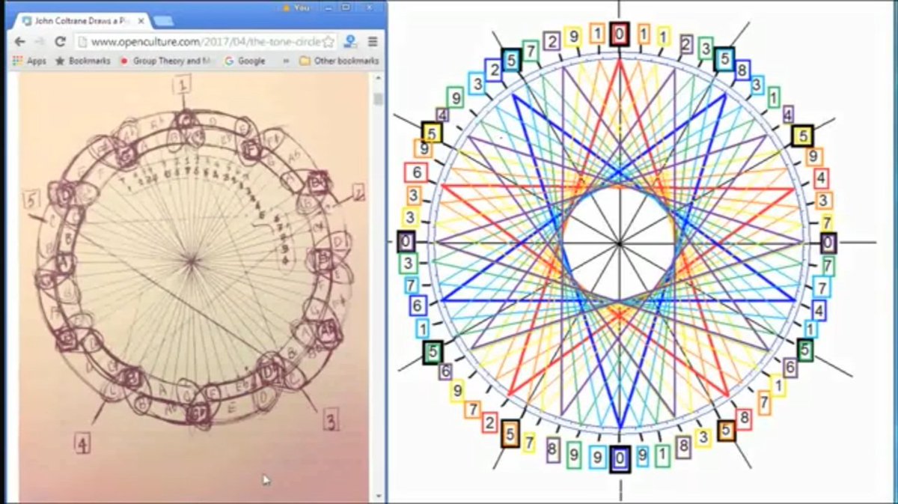
Task: Click the page info icon in address bar
Action: click(82, 42)
